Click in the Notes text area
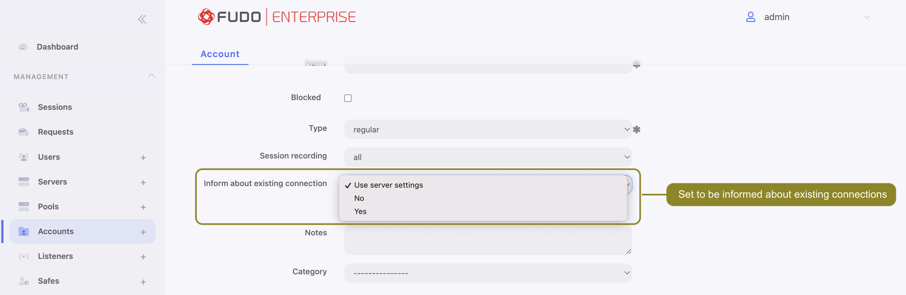906x295 pixels. (x=488, y=240)
